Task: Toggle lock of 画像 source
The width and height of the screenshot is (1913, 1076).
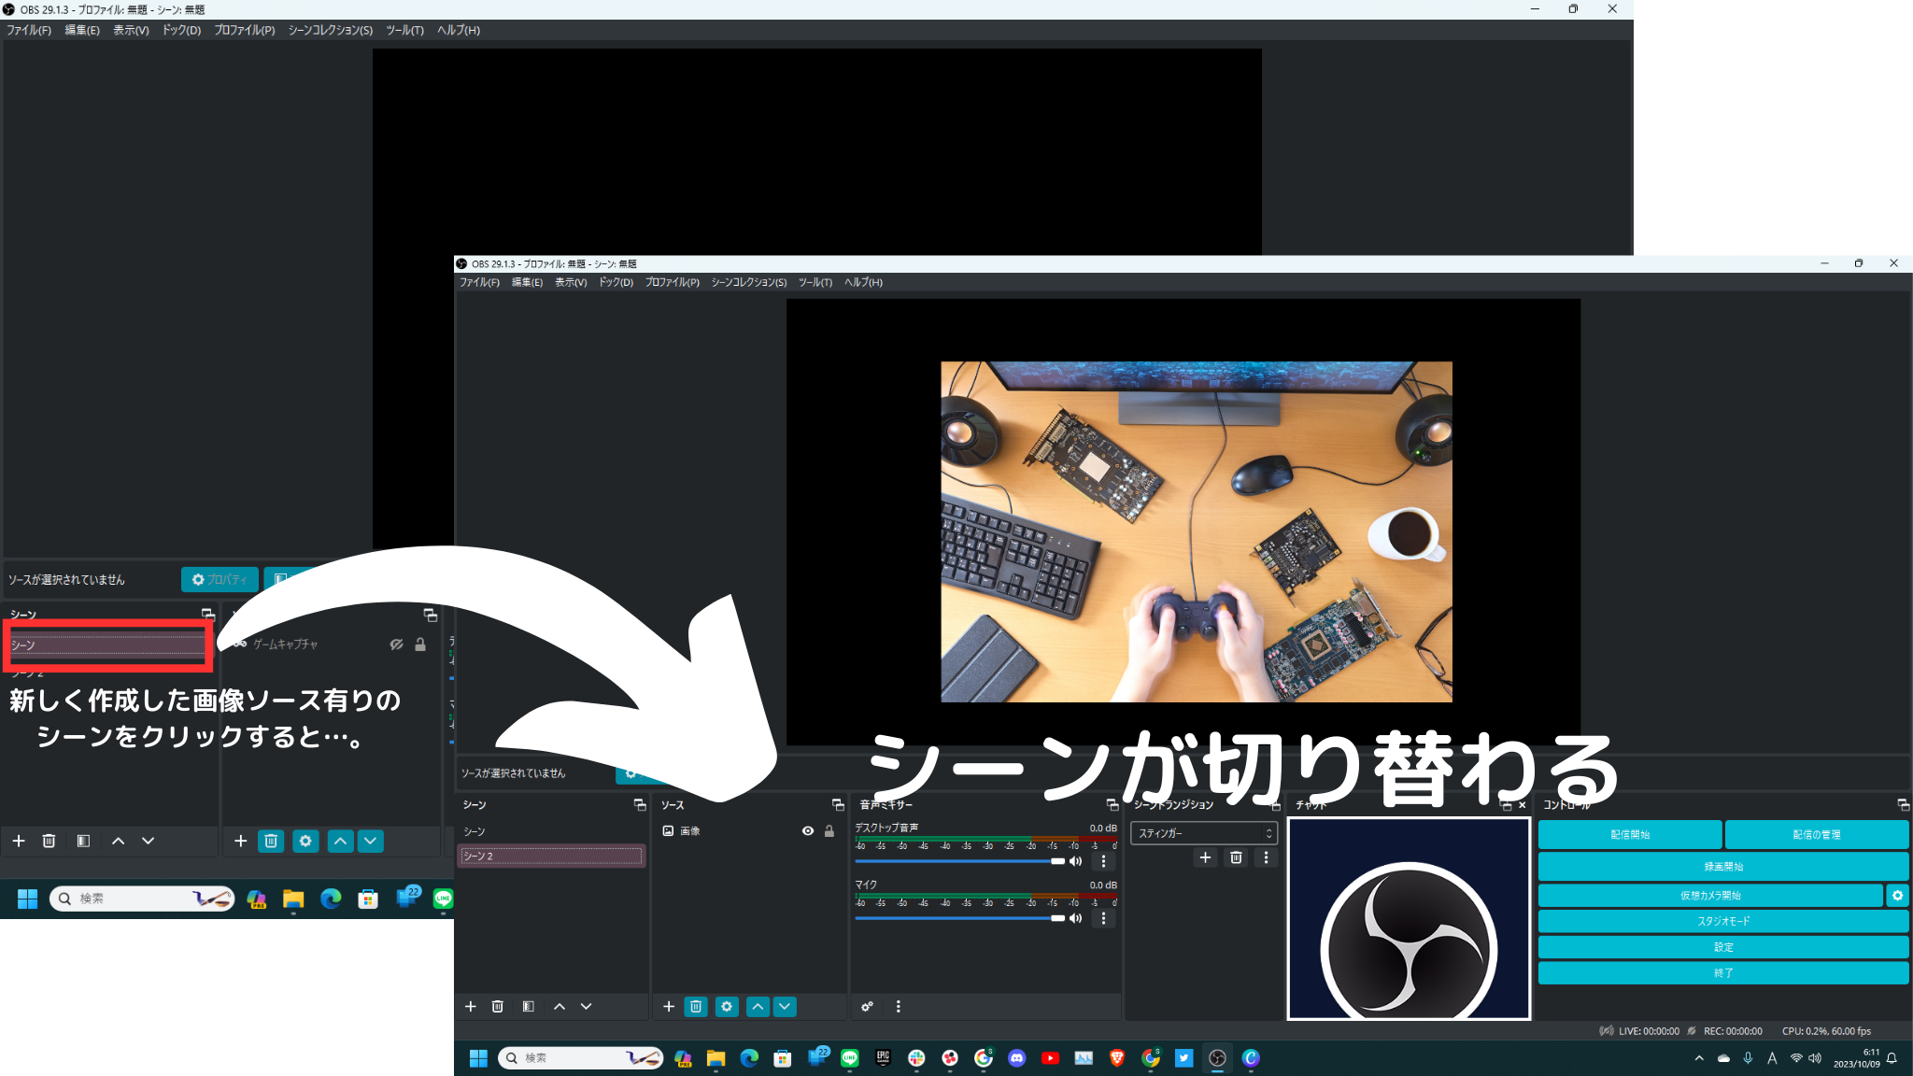Action: click(x=829, y=830)
